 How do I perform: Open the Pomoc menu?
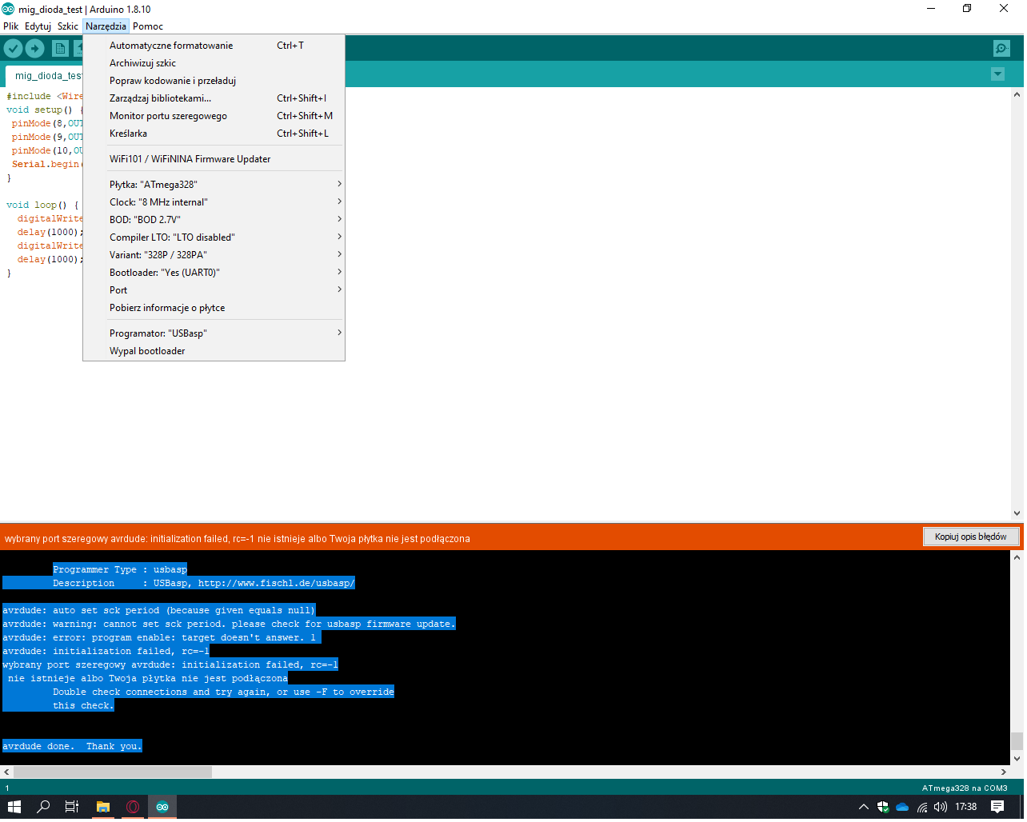pos(148,26)
